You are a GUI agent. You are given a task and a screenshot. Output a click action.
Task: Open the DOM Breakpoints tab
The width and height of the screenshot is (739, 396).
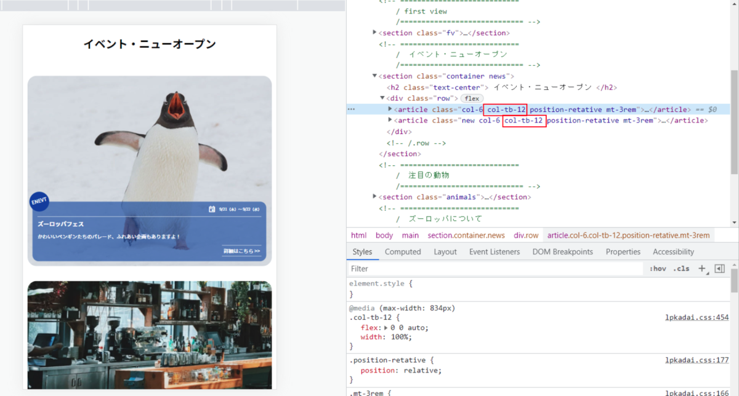pos(563,251)
